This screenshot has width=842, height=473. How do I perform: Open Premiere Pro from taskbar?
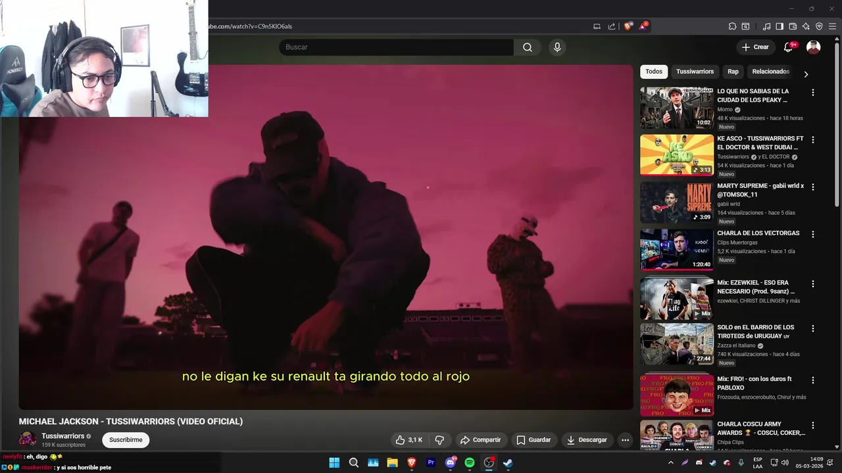coord(431,462)
